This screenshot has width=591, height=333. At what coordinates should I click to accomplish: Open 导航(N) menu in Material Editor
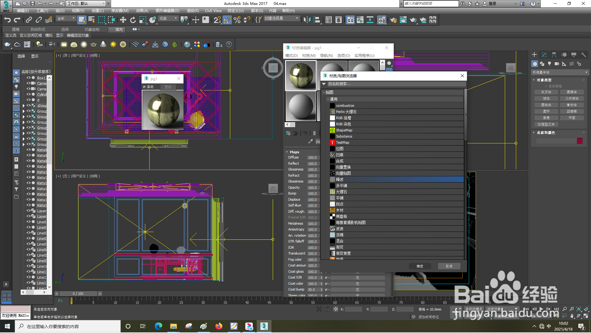pyautogui.click(x=327, y=56)
